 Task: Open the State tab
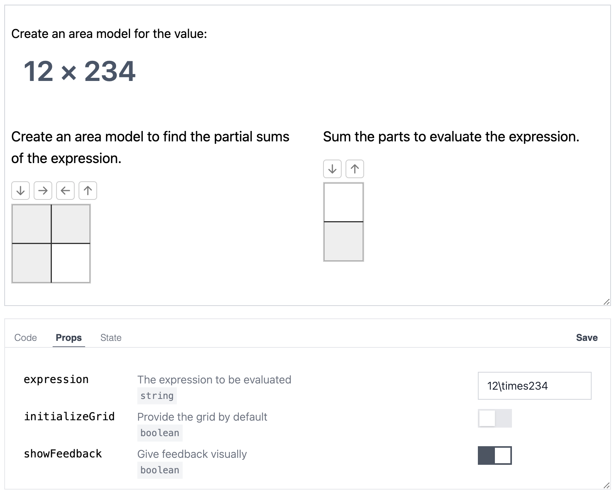pos(111,338)
